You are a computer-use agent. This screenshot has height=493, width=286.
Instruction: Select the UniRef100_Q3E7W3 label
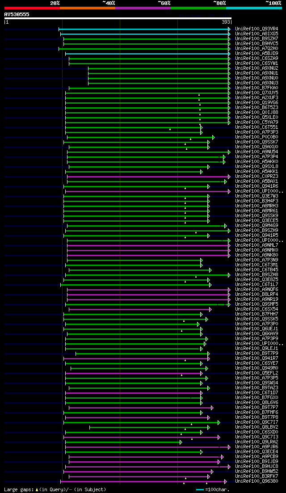tap(257, 196)
